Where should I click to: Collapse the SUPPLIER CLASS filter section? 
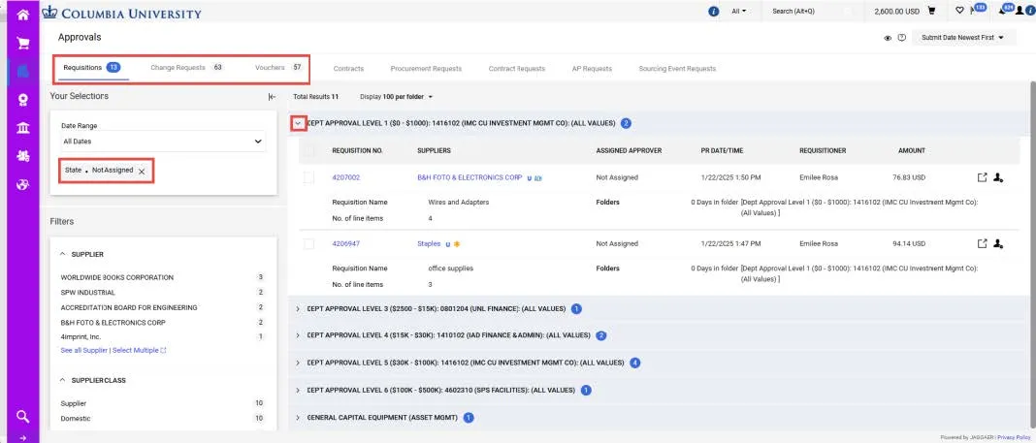pyautogui.click(x=63, y=380)
